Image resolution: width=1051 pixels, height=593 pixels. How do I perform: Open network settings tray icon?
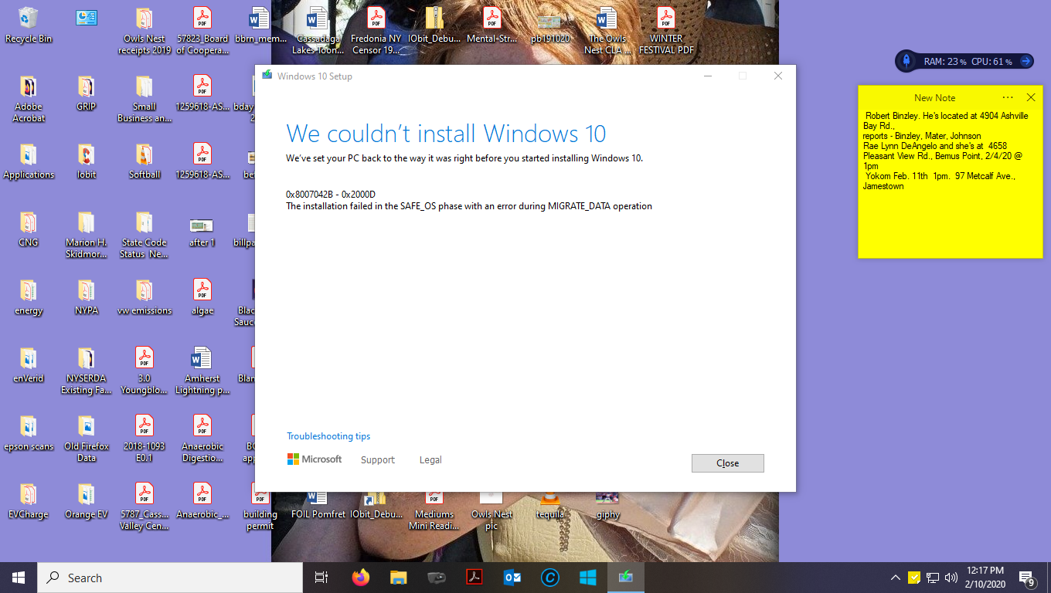point(933,578)
